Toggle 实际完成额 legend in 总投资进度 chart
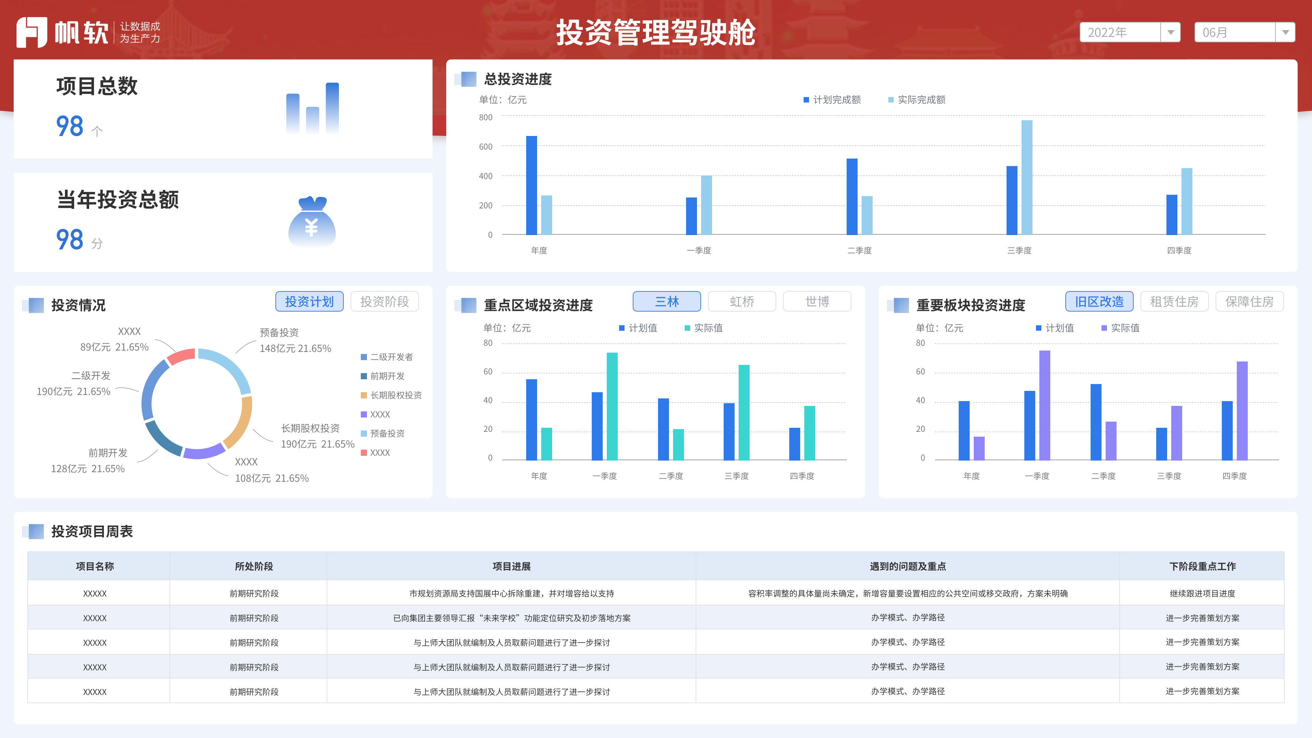The height and width of the screenshot is (738, 1312). click(x=917, y=100)
